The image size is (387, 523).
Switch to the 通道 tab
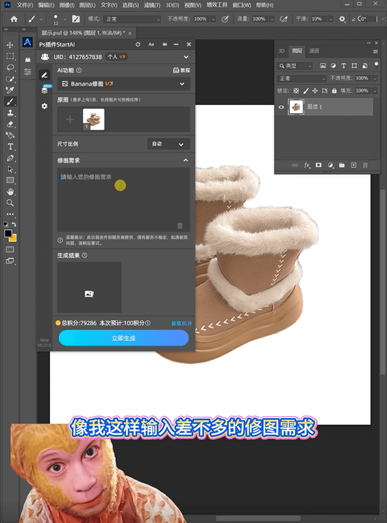[314, 51]
